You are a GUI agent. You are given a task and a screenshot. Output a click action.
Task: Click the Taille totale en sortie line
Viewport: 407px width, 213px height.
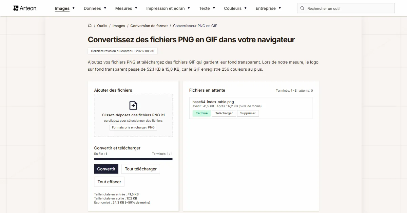pos(116,198)
